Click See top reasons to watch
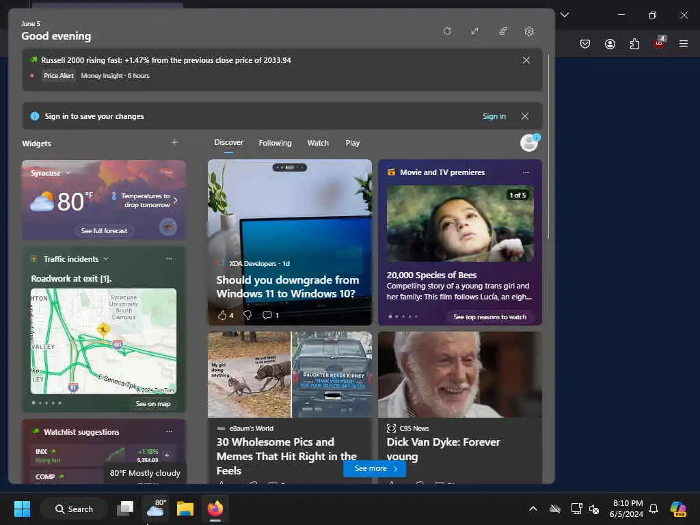Image resolution: width=700 pixels, height=525 pixels. click(489, 317)
